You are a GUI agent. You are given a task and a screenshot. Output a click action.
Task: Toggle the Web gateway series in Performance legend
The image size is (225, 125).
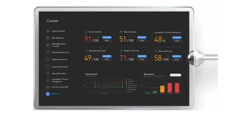click(126, 81)
